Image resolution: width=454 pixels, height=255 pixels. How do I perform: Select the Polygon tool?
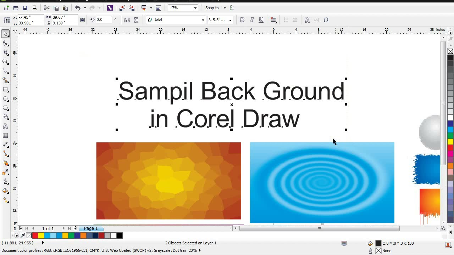(x=5, y=108)
